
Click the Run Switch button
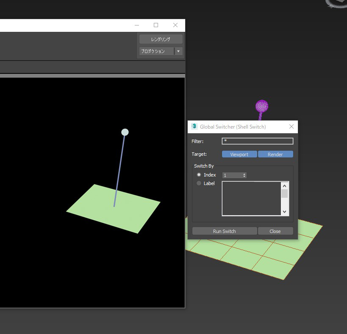click(x=224, y=231)
